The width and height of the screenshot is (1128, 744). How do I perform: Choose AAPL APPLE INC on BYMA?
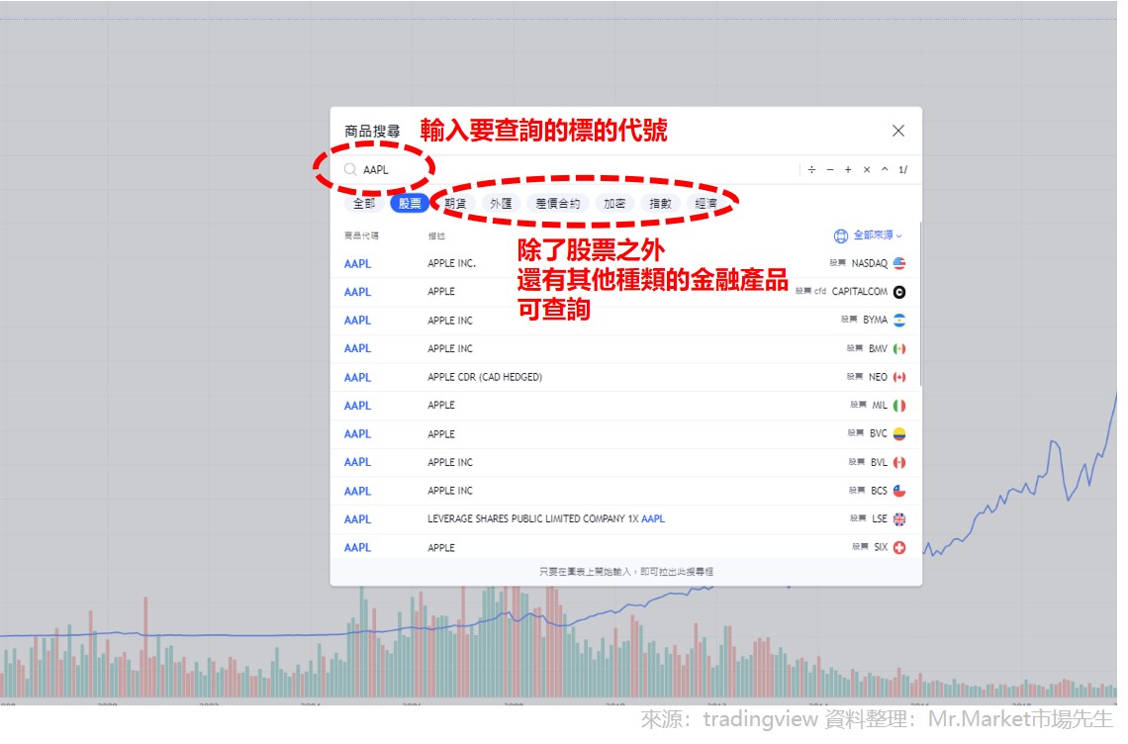coord(624,321)
